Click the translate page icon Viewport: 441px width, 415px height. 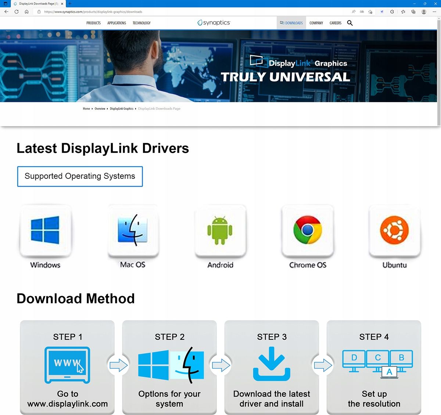point(362,12)
